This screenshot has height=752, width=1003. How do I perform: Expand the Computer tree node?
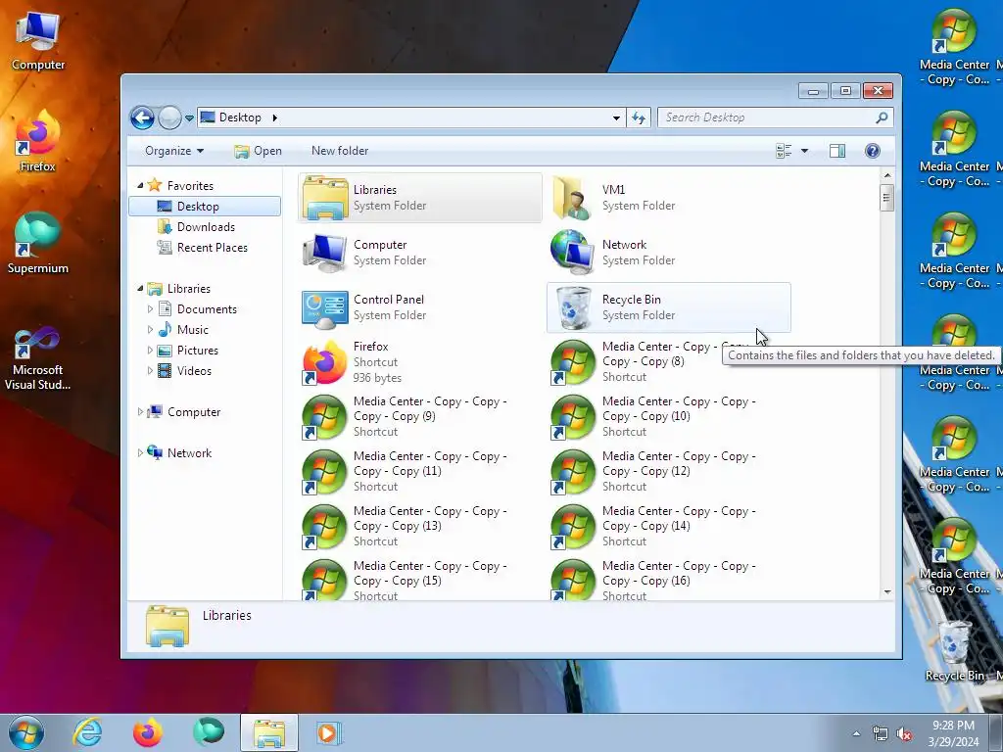(141, 412)
